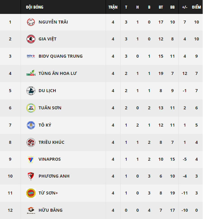203x219 pixels.
Task: Click the Phương Anh red shield
Action: point(31,176)
